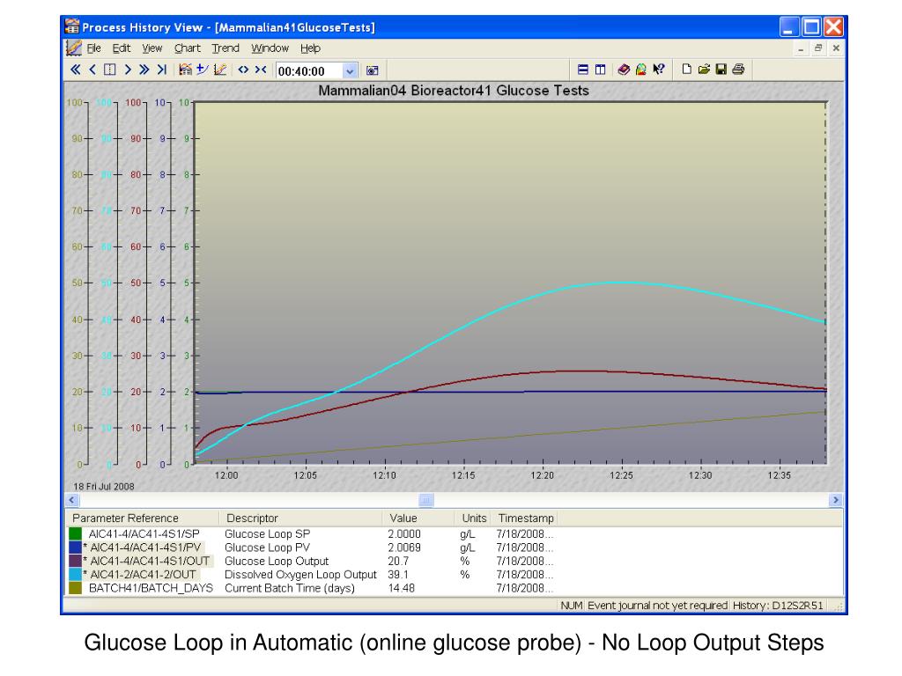Click the 00:40:00 time span field

coord(310,71)
